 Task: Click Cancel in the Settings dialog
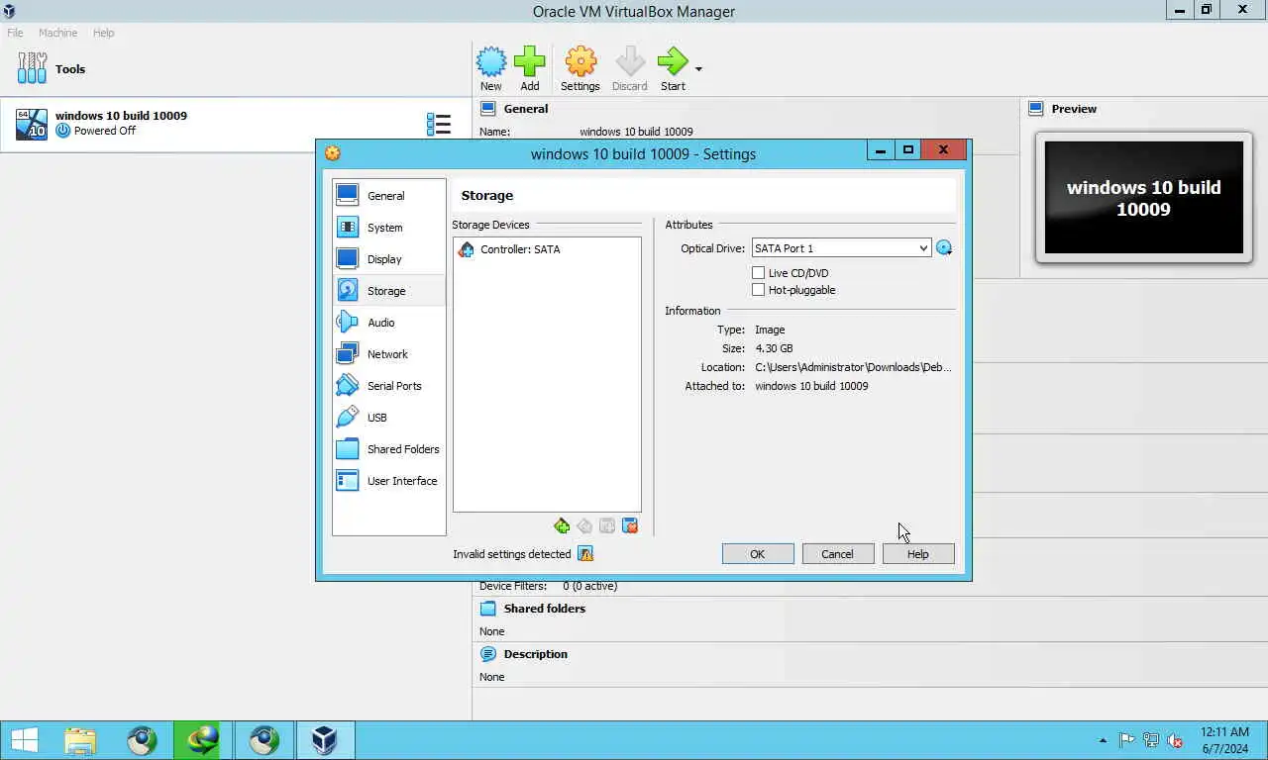coord(837,554)
